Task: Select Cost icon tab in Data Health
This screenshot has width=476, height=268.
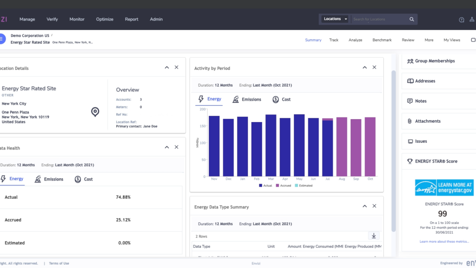Action: (83, 179)
